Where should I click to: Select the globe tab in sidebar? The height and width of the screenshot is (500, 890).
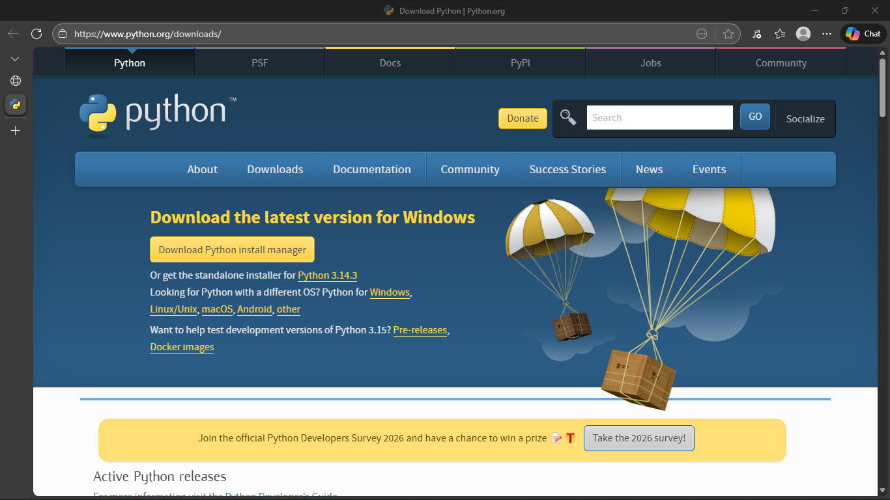(x=15, y=81)
